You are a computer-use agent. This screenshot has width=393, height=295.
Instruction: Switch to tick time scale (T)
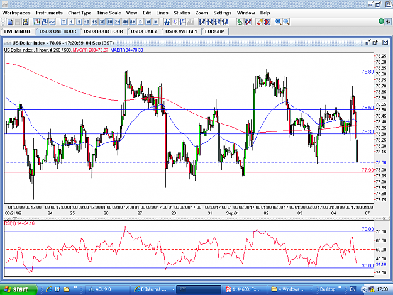click(x=64, y=22)
